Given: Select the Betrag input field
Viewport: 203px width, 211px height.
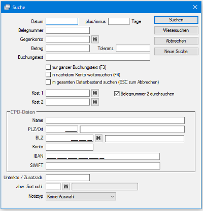Looking at the screenshot, I should pyautogui.click(x=67, y=48).
